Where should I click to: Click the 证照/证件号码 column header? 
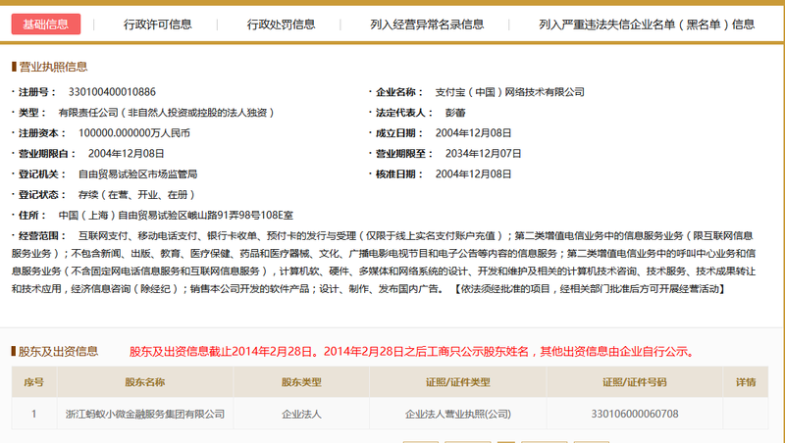634,382
